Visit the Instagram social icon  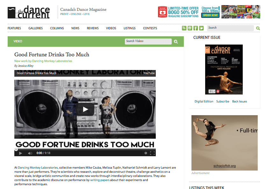point(190,28)
